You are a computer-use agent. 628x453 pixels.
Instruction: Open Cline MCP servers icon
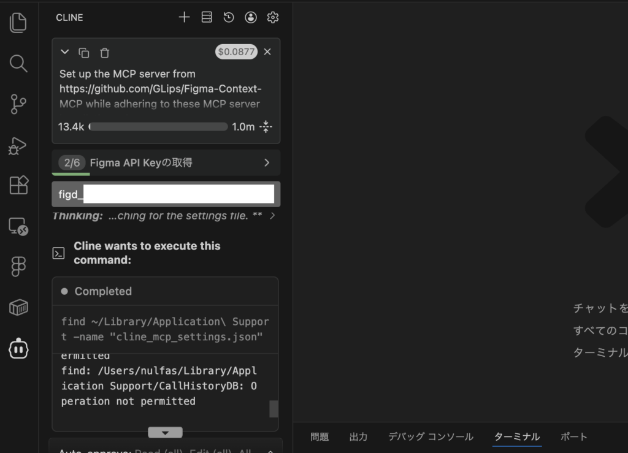tap(207, 17)
